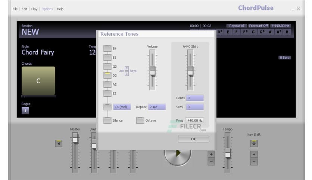Click the 8 Bars button
Screen dimensions: 312x180
tap(284, 58)
